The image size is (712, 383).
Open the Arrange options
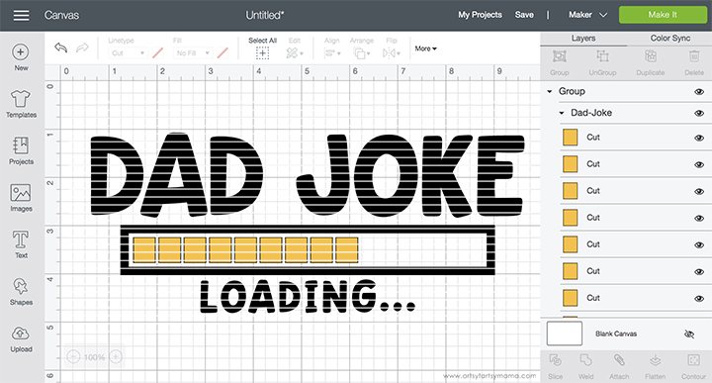[x=362, y=48]
